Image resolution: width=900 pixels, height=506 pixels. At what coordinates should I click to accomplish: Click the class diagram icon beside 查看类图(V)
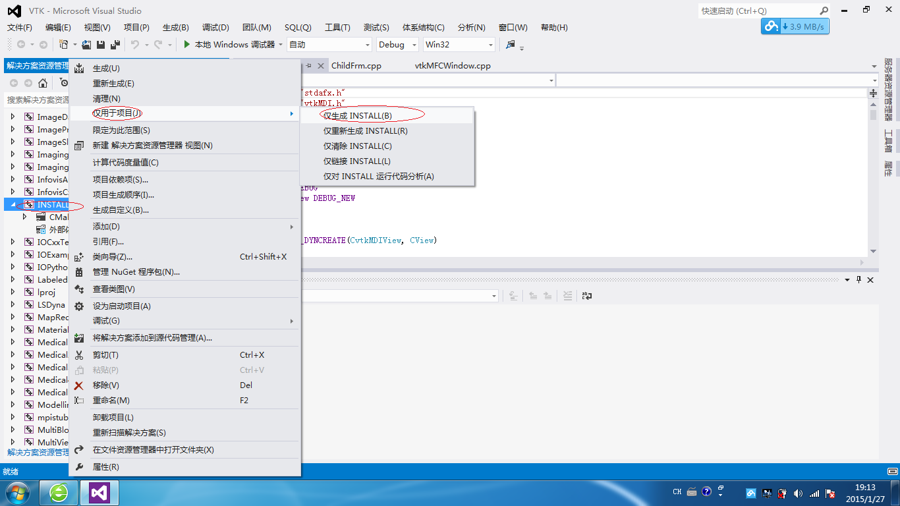pyautogui.click(x=79, y=289)
